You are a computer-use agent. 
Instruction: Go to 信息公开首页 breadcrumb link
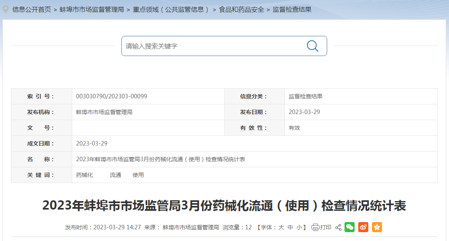click(31, 9)
